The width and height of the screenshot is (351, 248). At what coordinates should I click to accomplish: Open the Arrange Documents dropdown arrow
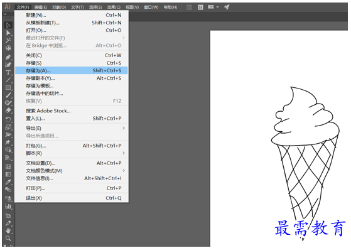217,7
